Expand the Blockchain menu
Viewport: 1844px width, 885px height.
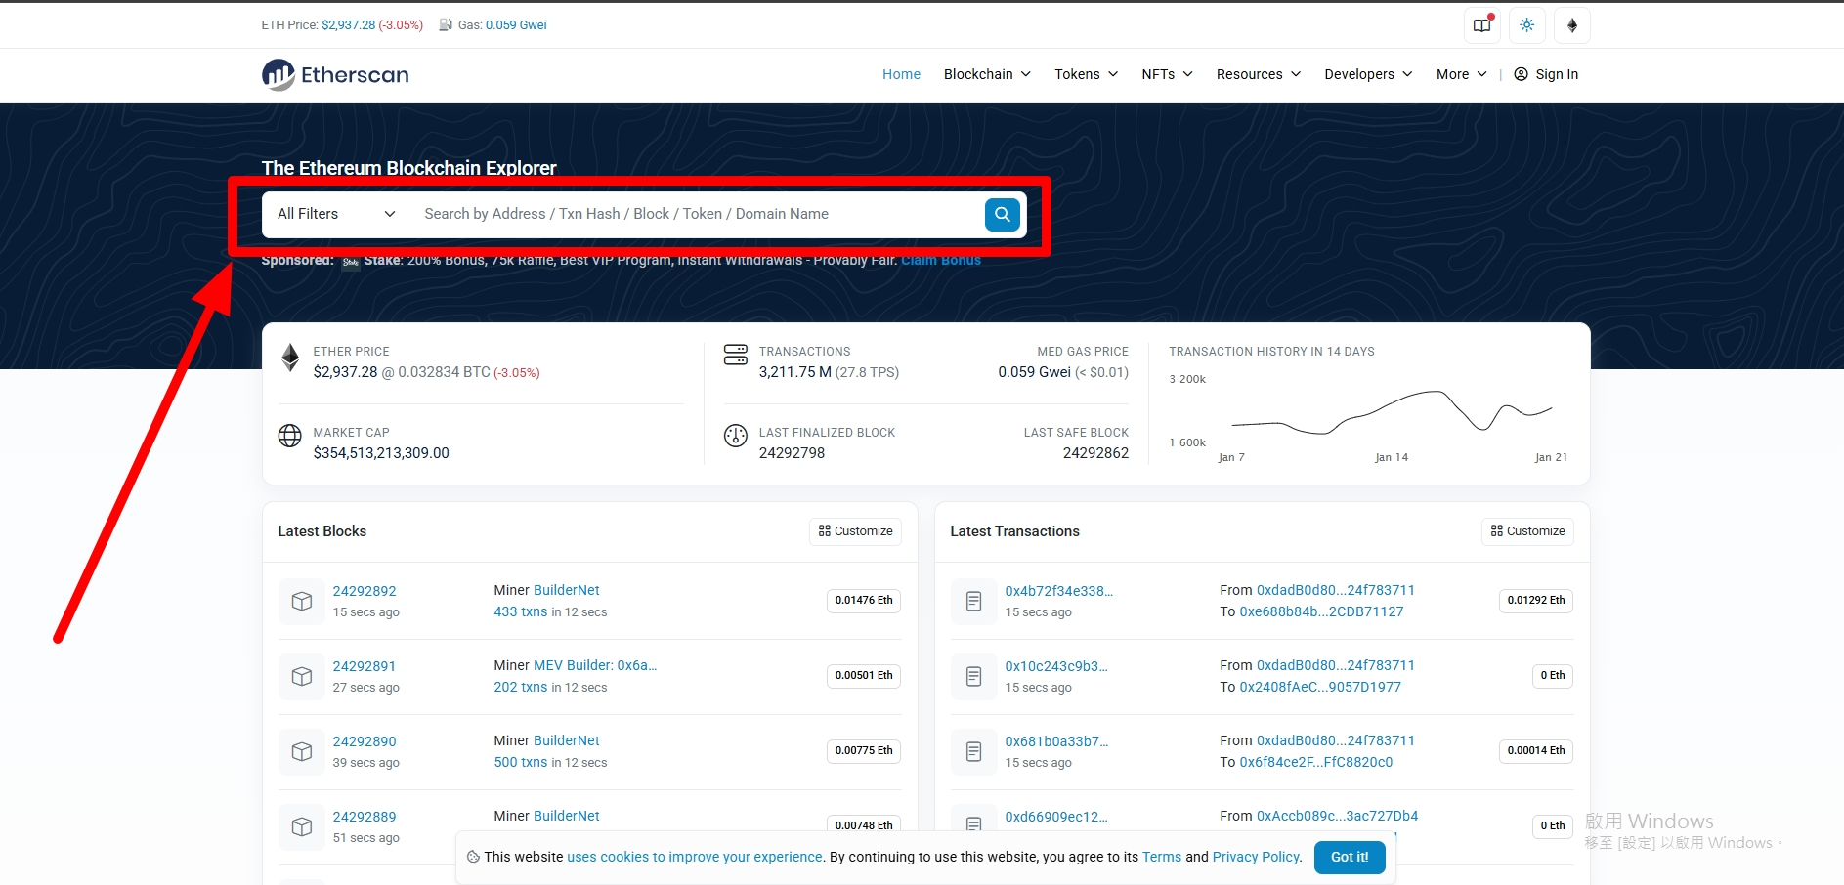point(986,75)
